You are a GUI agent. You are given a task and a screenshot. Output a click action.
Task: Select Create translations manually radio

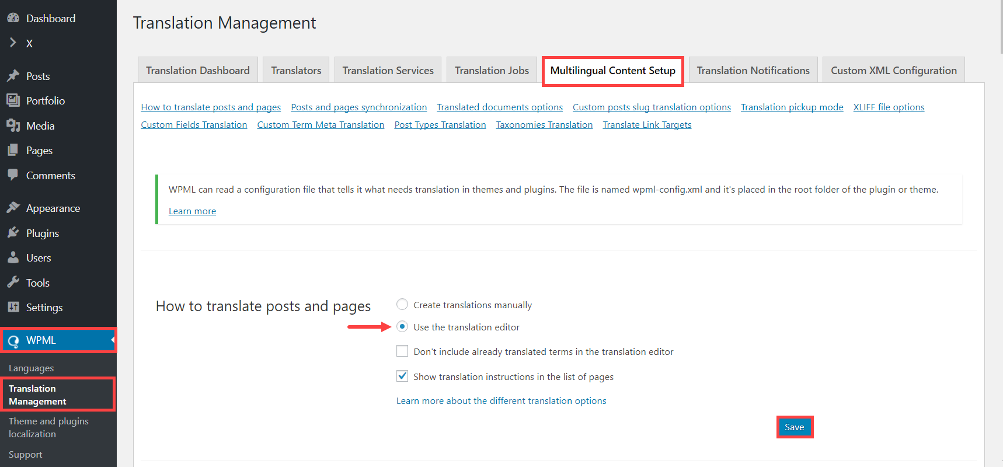click(x=402, y=304)
